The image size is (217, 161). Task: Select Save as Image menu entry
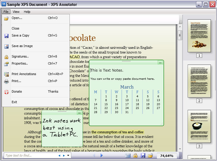pyautogui.click(x=36, y=46)
